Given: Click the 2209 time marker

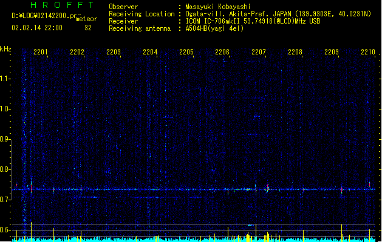Looking at the screenshot, I should [332, 52].
